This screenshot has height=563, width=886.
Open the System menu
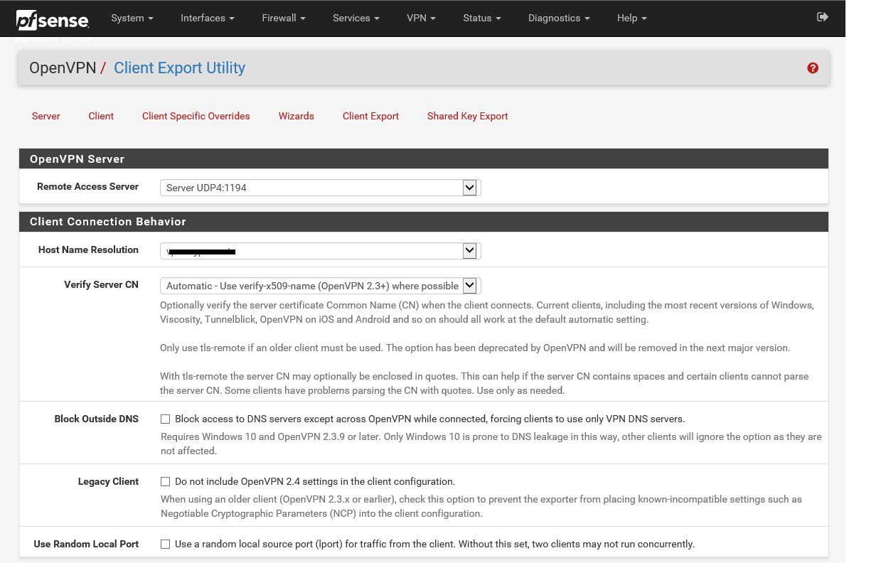tap(132, 18)
